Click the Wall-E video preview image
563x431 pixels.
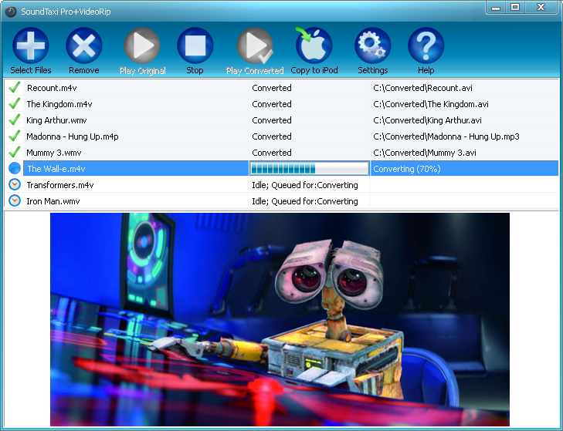click(280, 319)
